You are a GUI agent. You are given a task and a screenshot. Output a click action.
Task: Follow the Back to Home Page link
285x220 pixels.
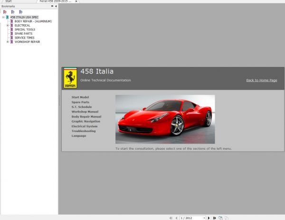pyautogui.click(x=261, y=80)
